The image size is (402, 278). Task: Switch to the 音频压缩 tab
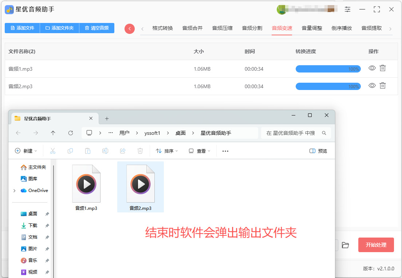(222, 28)
